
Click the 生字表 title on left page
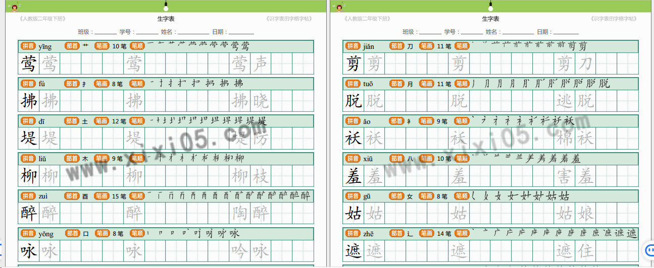166,19
